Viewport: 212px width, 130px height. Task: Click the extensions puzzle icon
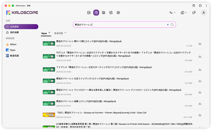[200, 6]
